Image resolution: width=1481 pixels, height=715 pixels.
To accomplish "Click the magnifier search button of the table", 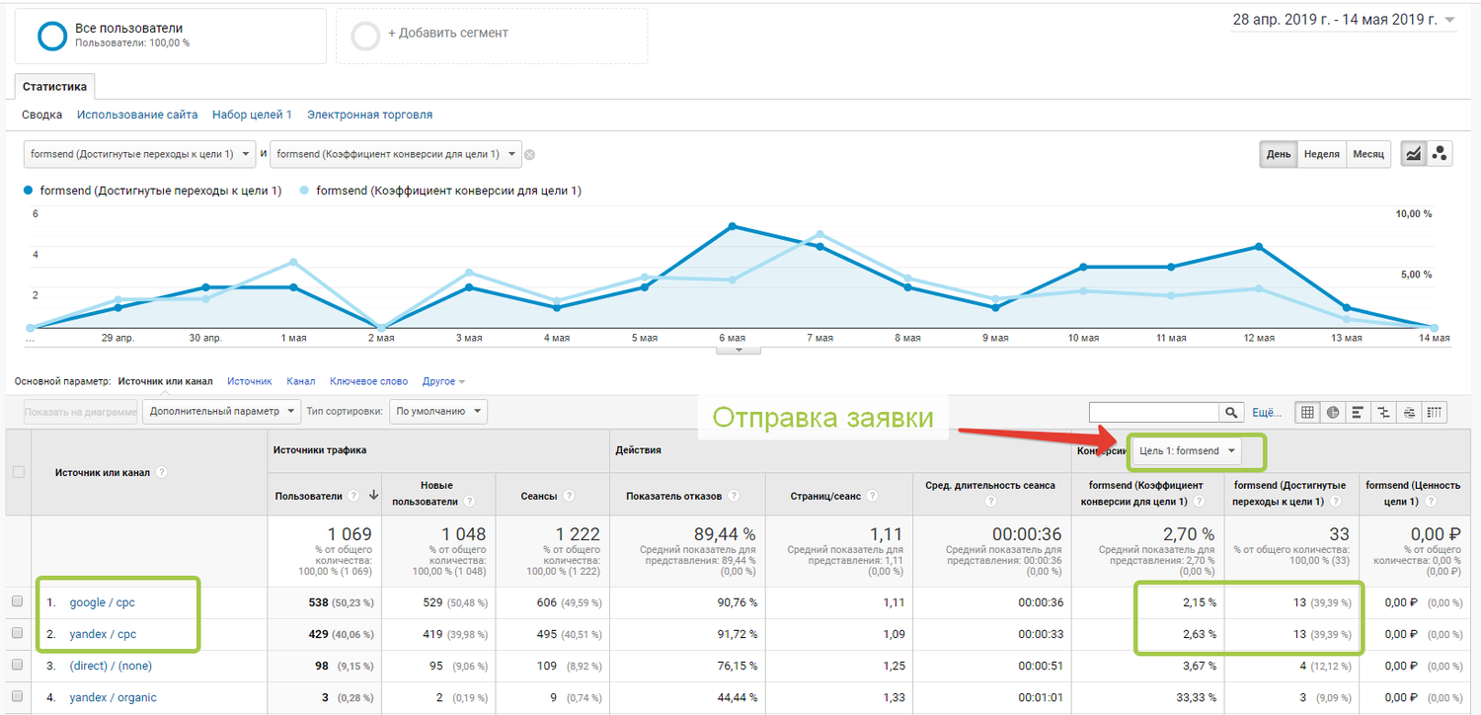I will coord(1231,413).
